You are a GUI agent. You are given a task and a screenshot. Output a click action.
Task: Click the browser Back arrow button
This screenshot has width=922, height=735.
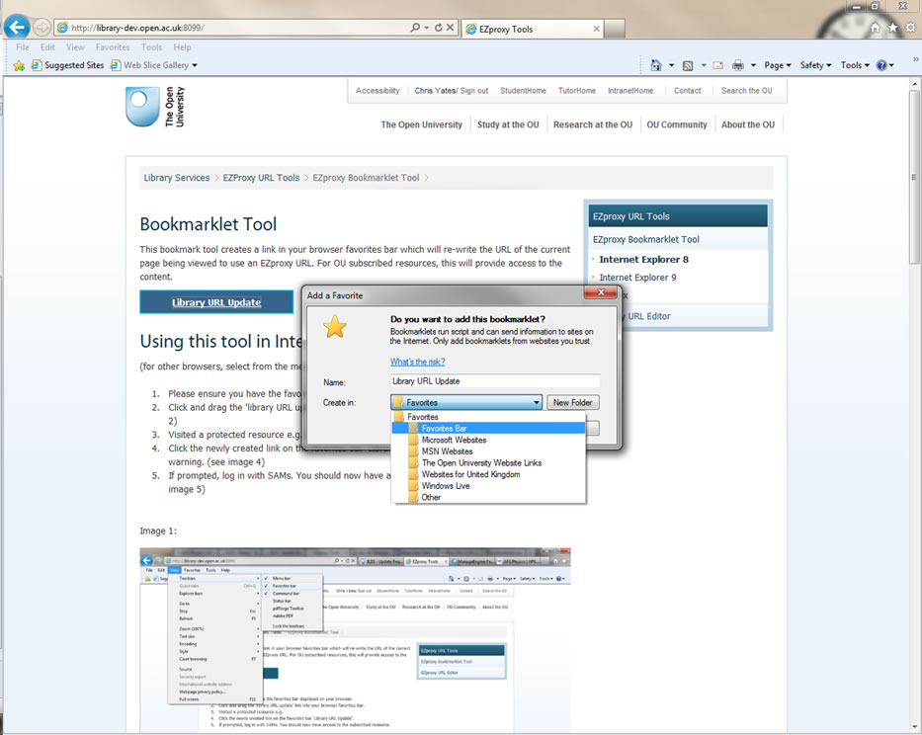click(x=17, y=27)
